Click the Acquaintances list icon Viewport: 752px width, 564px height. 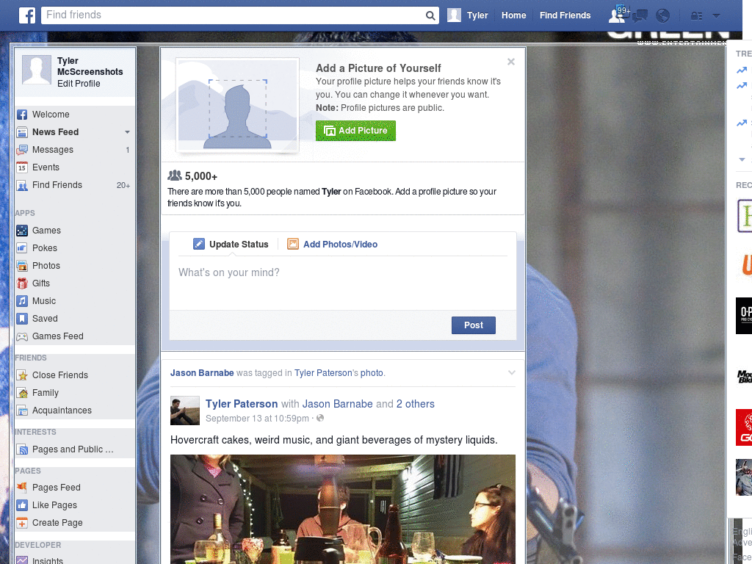(22, 411)
